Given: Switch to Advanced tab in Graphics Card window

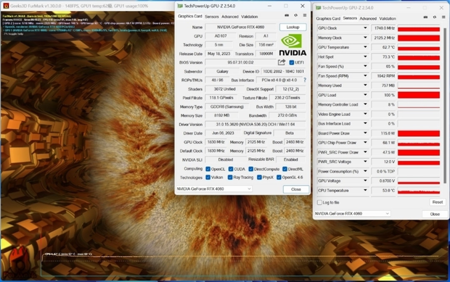Looking at the screenshot, I should (230, 17).
